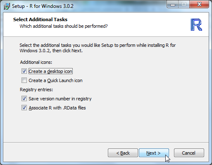Click the "Save version number in registry" label text

(60, 99)
